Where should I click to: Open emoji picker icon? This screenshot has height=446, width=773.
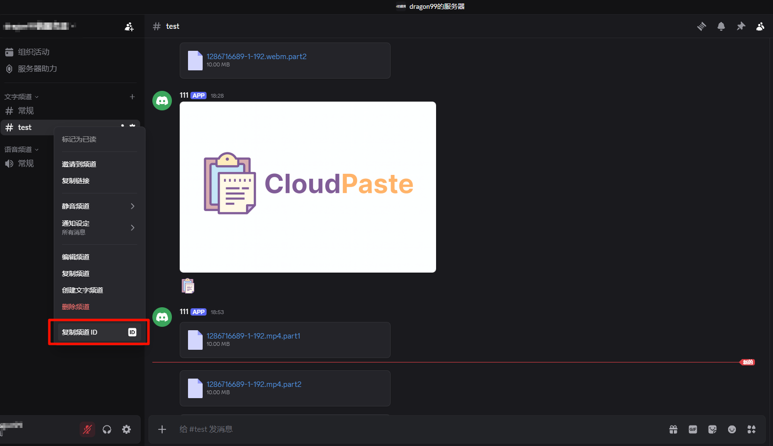coord(732,429)
